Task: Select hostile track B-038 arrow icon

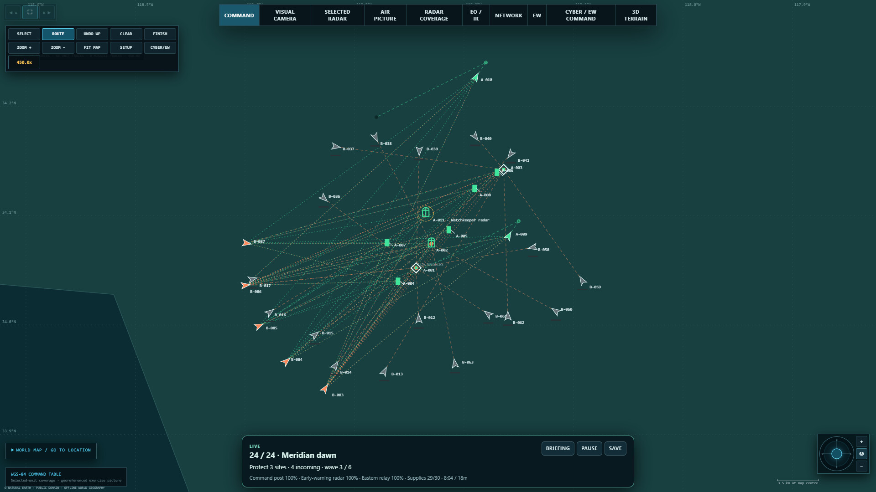Action: click(375, 137)
